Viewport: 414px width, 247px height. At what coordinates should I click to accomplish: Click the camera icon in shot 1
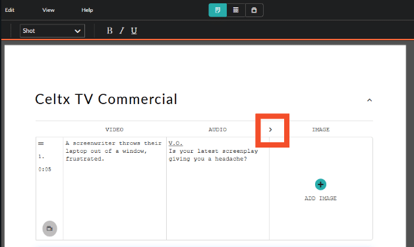pyautogui.click(x=49, y=229)
